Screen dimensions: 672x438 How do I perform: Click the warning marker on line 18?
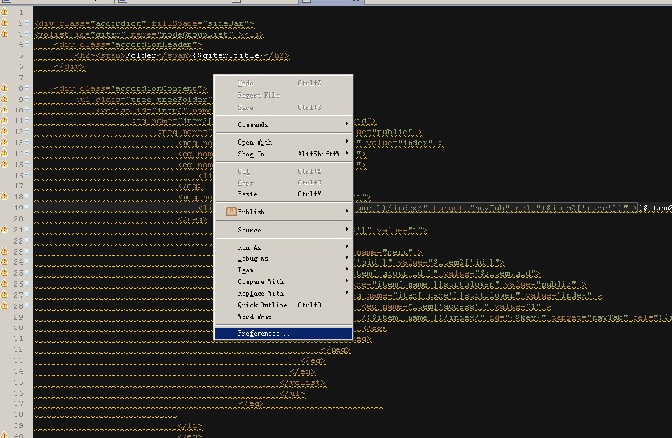[x=5, y=196]
